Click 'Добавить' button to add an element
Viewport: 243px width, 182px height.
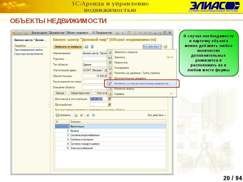click(x=63, y=115)
